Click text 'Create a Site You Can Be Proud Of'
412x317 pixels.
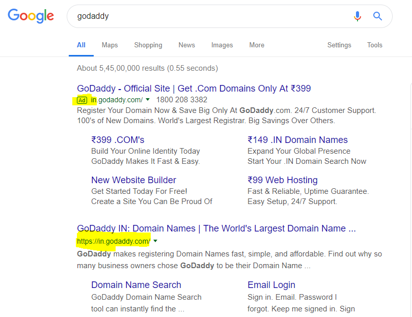tap(152, 201)
